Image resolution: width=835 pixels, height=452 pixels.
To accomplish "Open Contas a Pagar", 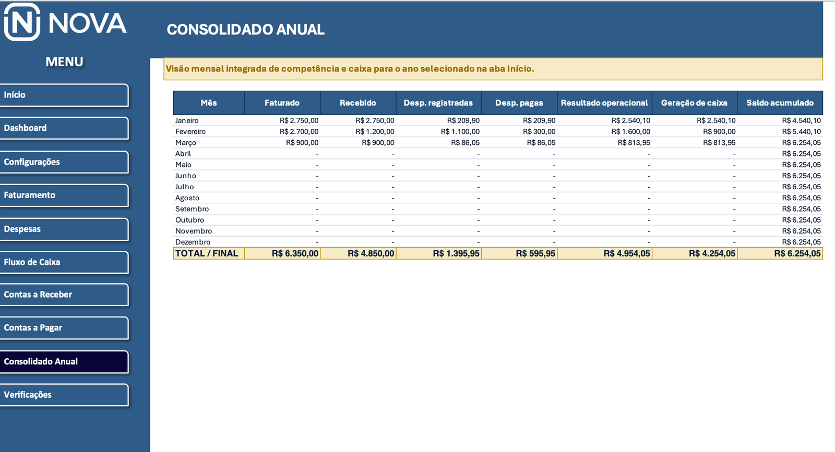I will tap(64, 328).
